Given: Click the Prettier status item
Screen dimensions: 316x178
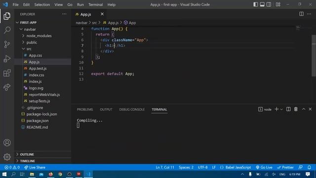Looking at the screenshot, I should tap(285, 167).
